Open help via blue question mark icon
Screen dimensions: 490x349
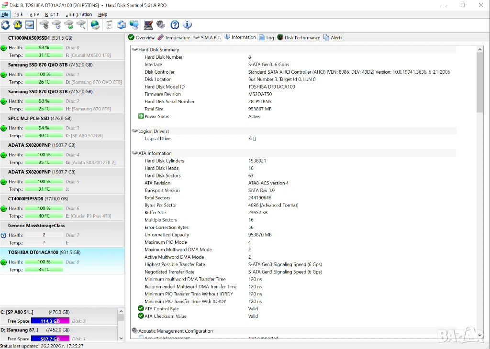coord(175,25)
